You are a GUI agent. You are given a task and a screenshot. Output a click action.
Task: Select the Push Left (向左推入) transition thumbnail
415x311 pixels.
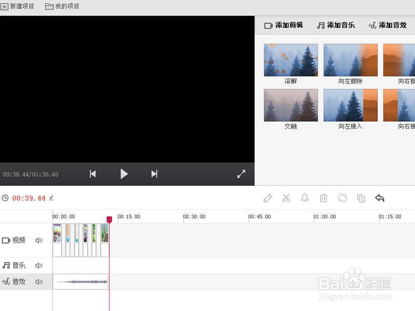pos(351,105)
